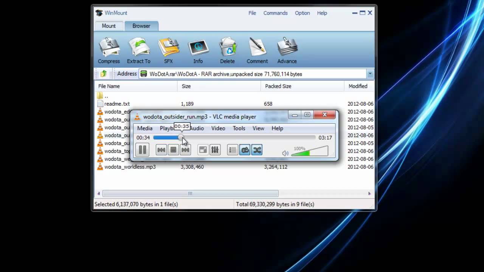This screenshot has height=272, width=484.
Task: Click the Compress toolbar icon in WinMount
Action: 109,48
